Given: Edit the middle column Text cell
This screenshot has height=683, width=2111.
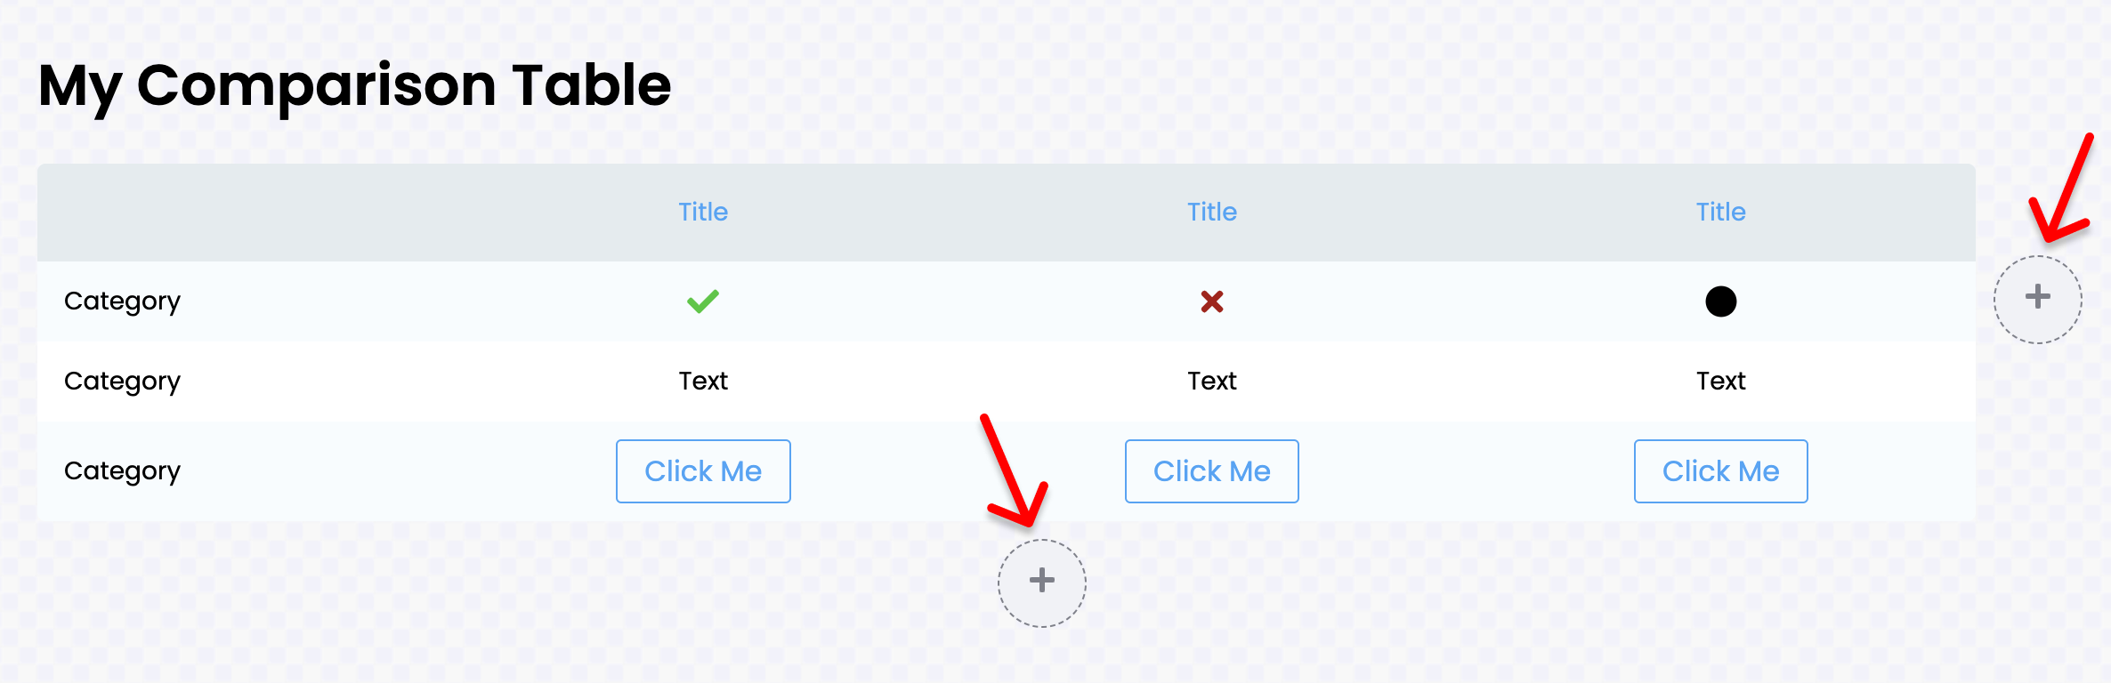Looking at the screenshot, I should tap(1211, 381).
